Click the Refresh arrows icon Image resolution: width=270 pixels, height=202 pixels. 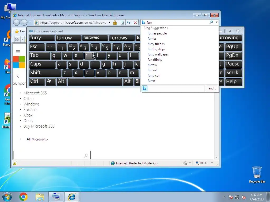(x=128, y=23)
